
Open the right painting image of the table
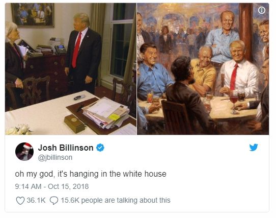pos(203,69)
